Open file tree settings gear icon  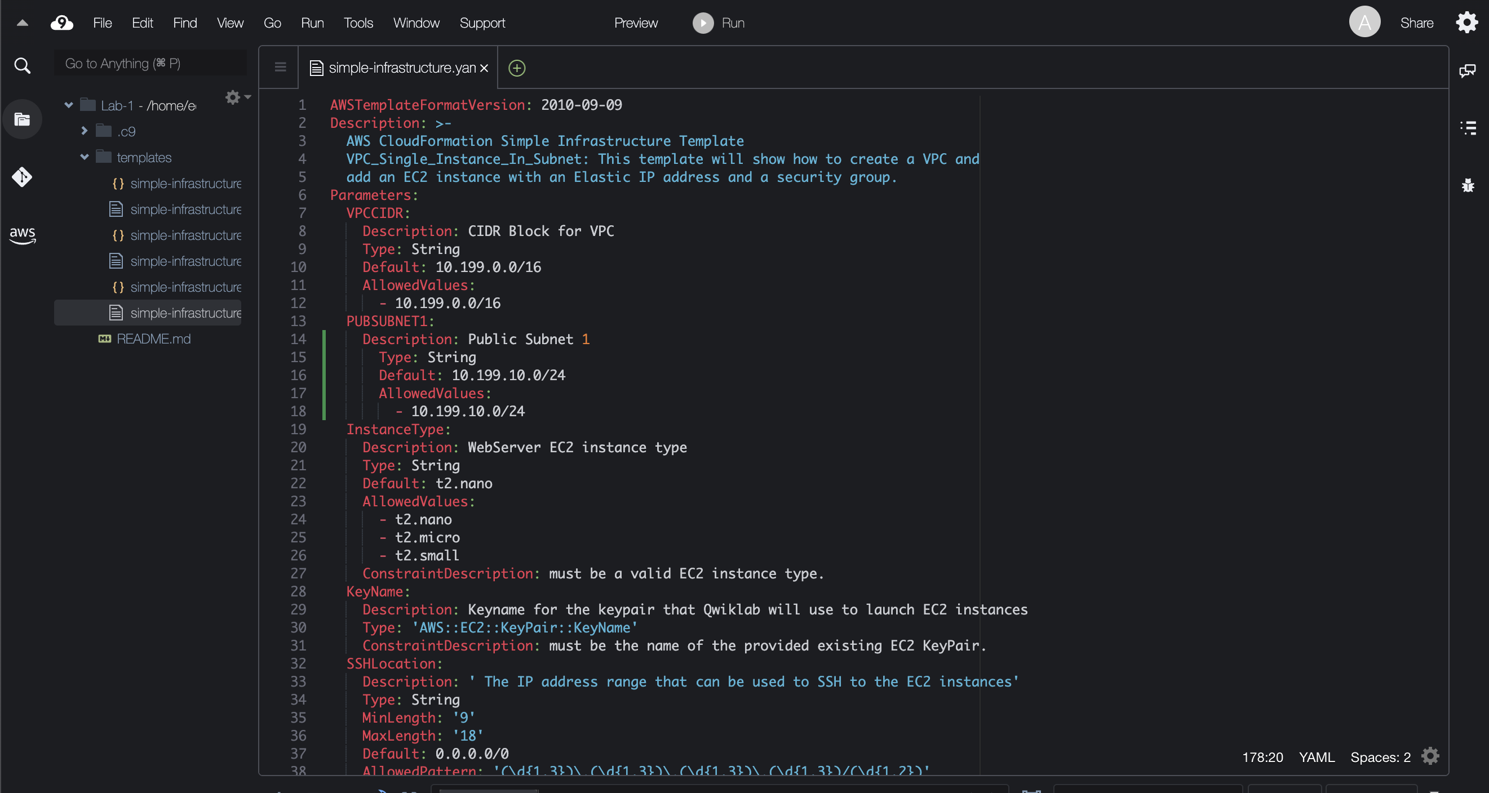[232, 97]
